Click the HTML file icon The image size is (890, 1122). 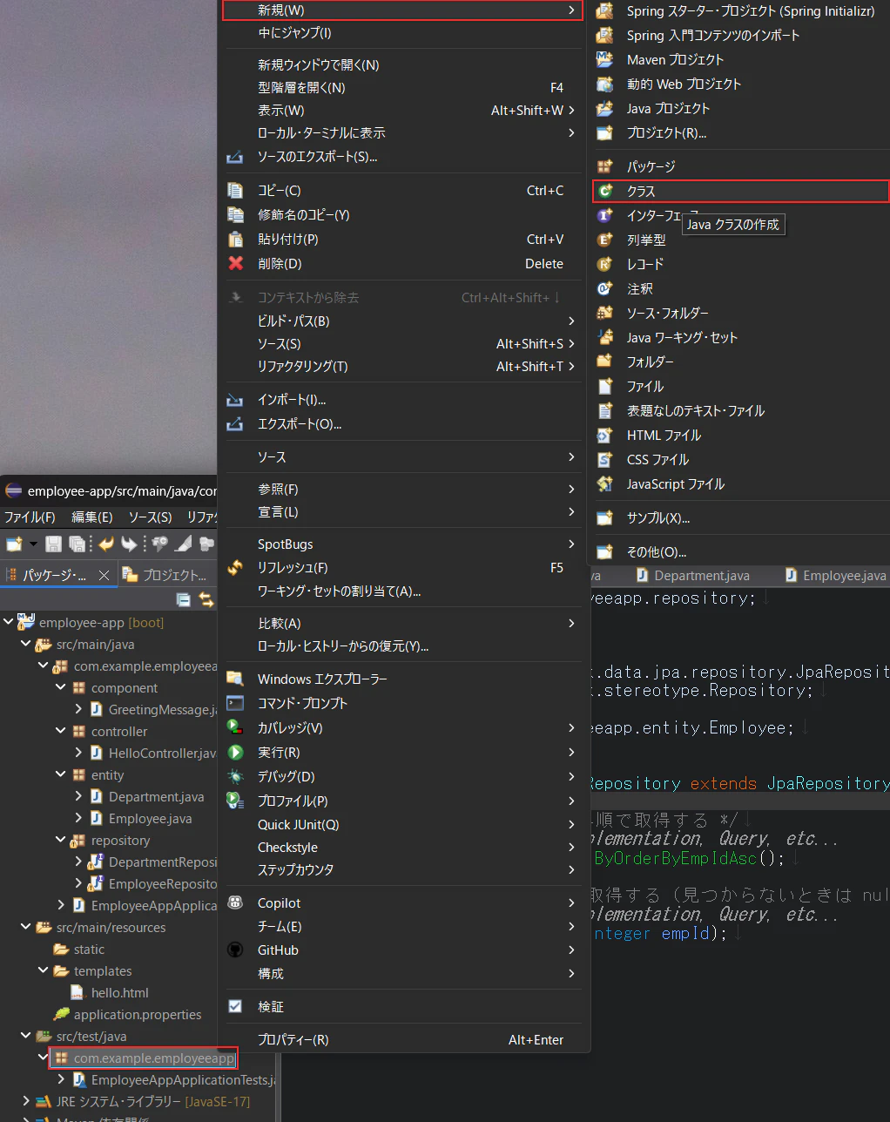coord(605,435)
